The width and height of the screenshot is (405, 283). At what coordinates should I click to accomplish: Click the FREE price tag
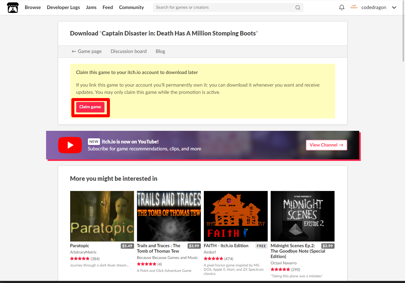261,246
